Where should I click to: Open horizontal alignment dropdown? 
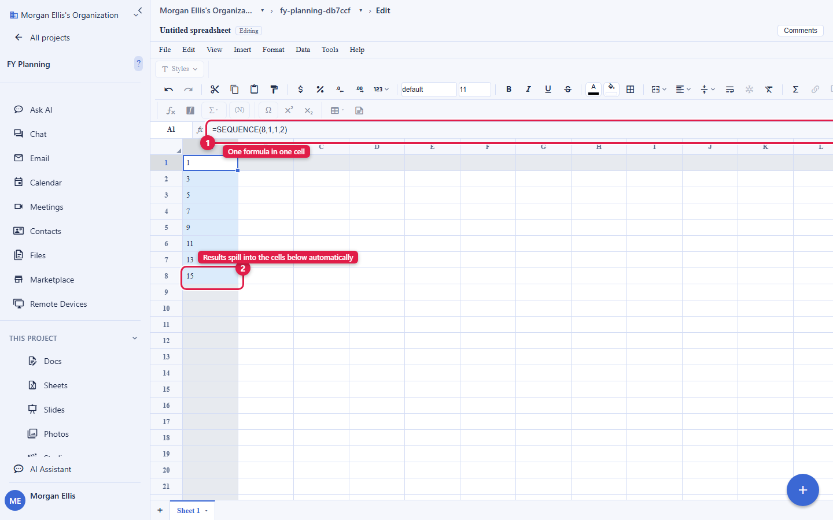coord(683,90)
